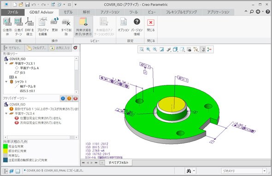Save the model with the floppy disk icon
Image resolution: width=272 pixels, height=176 pixels.
(27, 5)
